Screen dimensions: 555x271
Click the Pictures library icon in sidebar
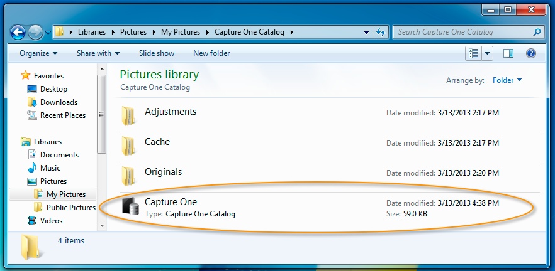(x=32, y=181)
